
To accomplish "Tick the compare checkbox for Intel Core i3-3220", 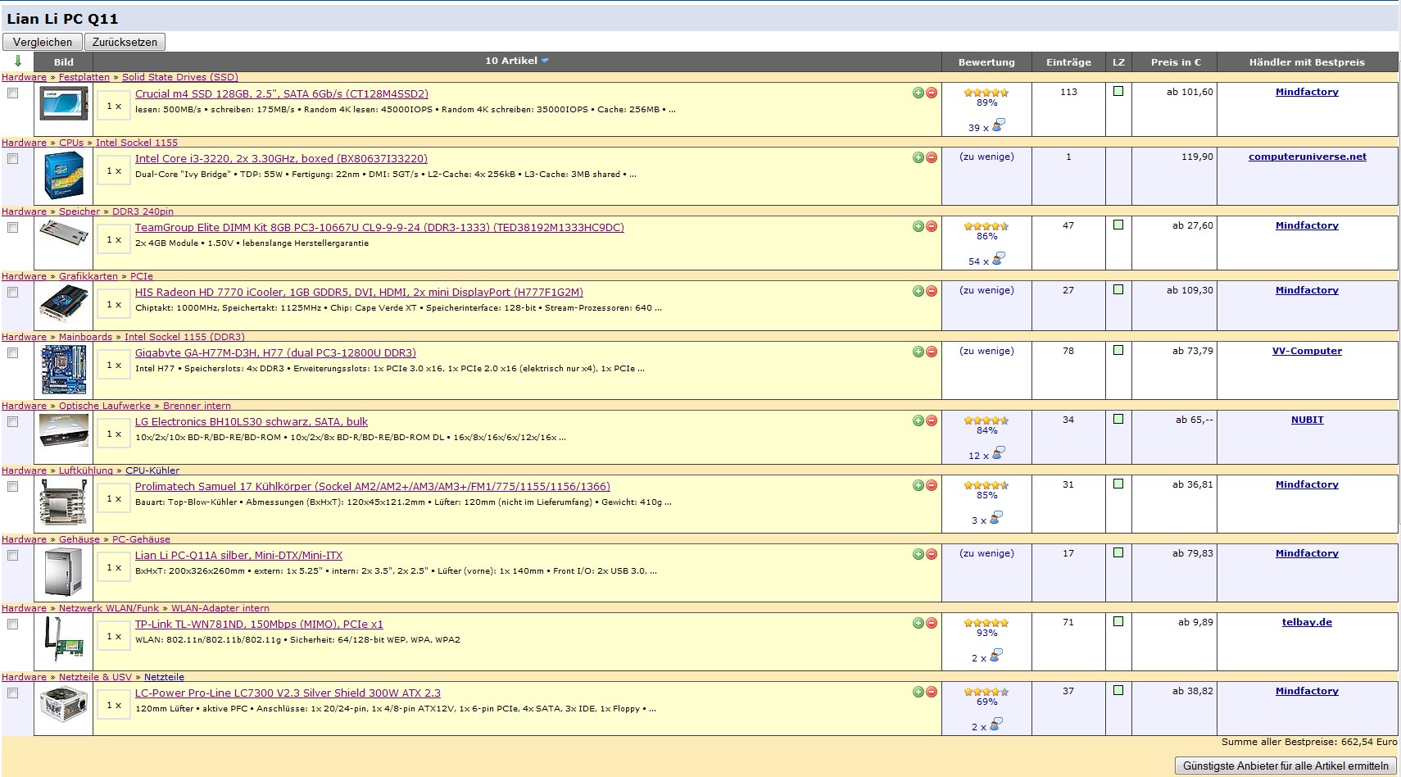I will tap(12, 158).
